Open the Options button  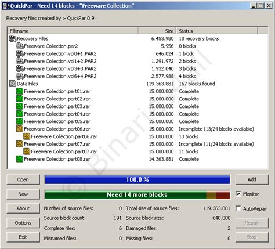tap(23, 223)
